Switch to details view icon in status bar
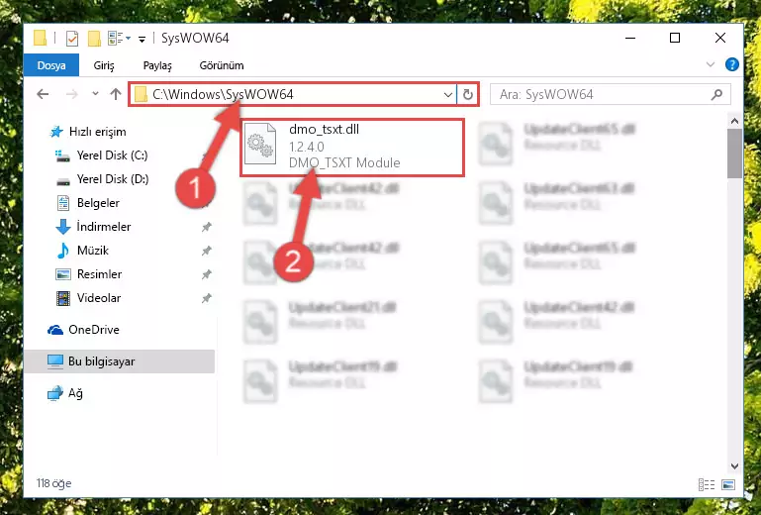 coord(707,484)
